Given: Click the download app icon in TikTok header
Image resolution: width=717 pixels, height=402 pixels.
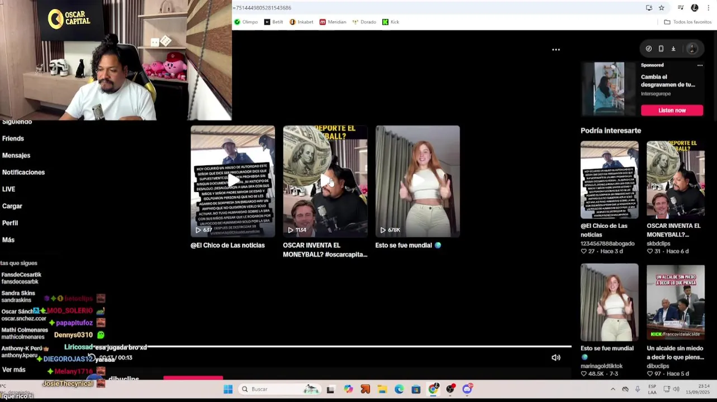Looking at the screenshot, I should point(673,49).
